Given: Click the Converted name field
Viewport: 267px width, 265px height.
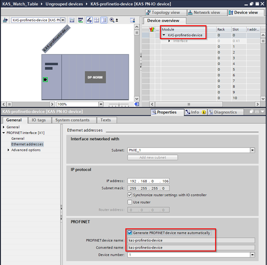Looking at the screenshot, I should pyautogui.click(x=191, y=247).
